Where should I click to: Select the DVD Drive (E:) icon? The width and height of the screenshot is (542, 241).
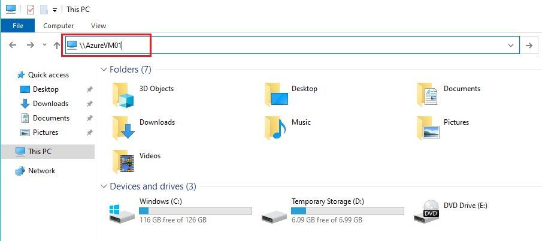(426, 212)
